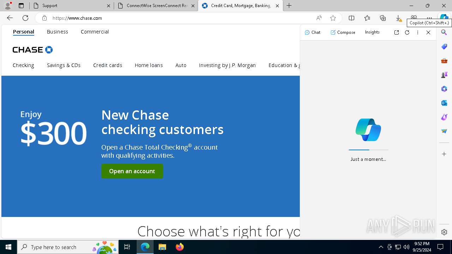Reload the Chase page with the browser refresh icon
452x254 pixels.
25,18
